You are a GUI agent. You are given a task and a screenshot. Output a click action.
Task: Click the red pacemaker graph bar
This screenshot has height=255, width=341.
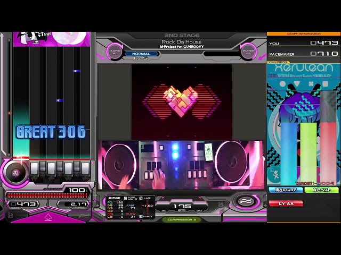pos(328,154)
